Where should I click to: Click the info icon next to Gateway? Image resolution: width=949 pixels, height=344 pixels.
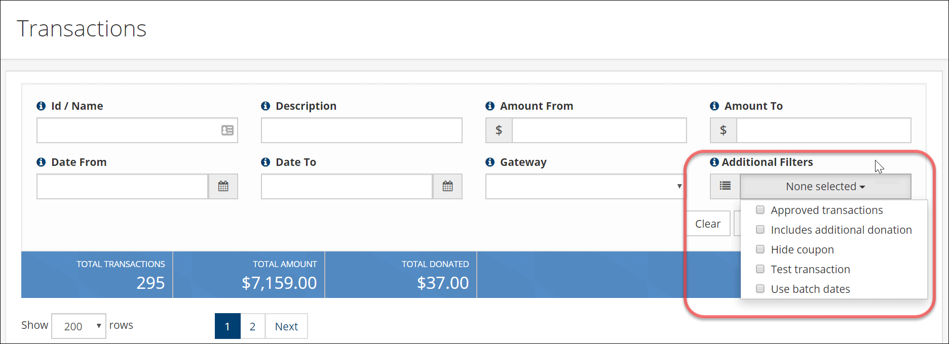(x=490, y=162)
